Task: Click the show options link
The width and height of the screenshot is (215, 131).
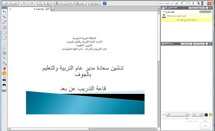Action: pos(170,12)
